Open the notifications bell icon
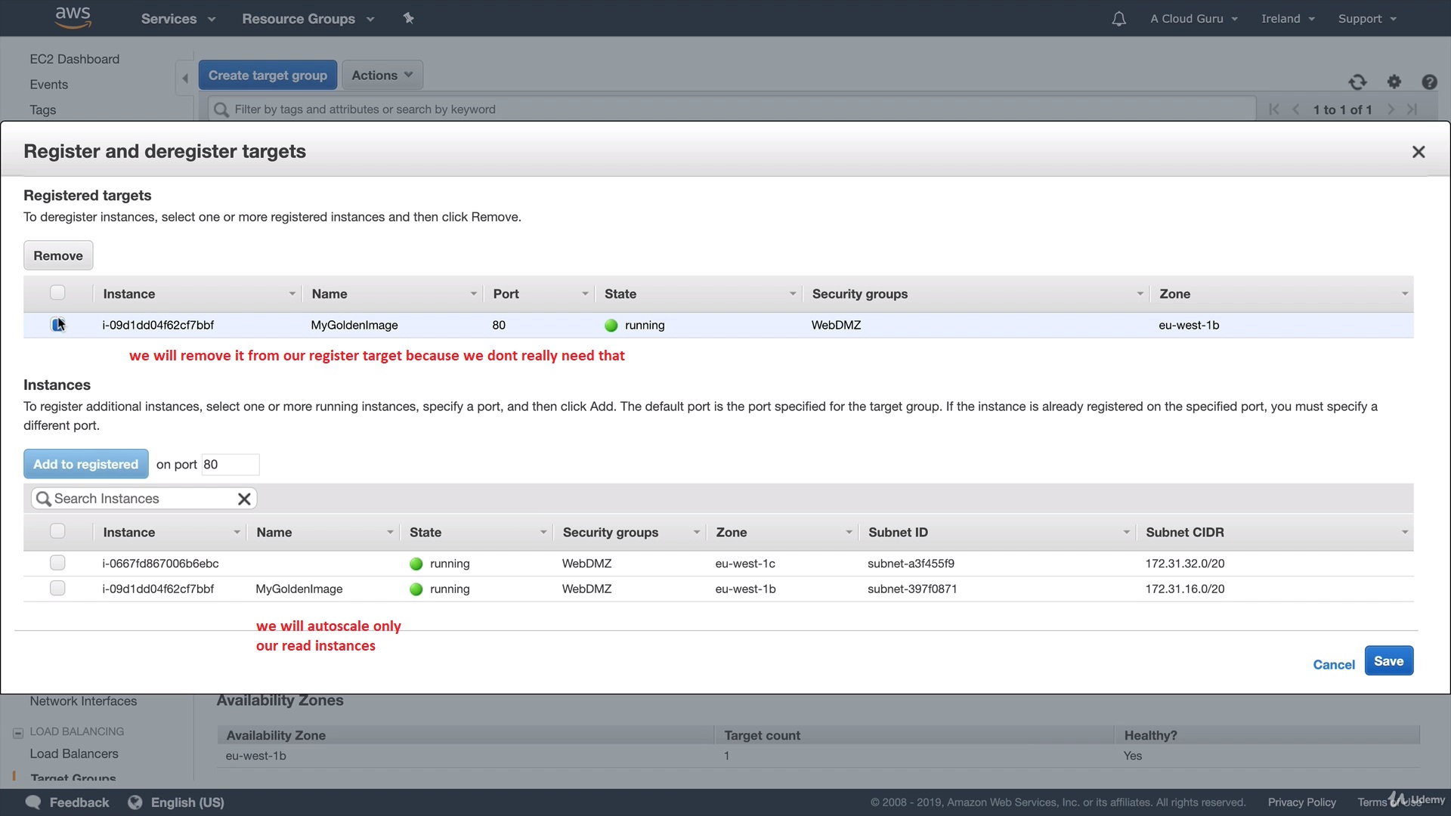The width and height of the screenshot is (1451, 816). (1118, 19)
